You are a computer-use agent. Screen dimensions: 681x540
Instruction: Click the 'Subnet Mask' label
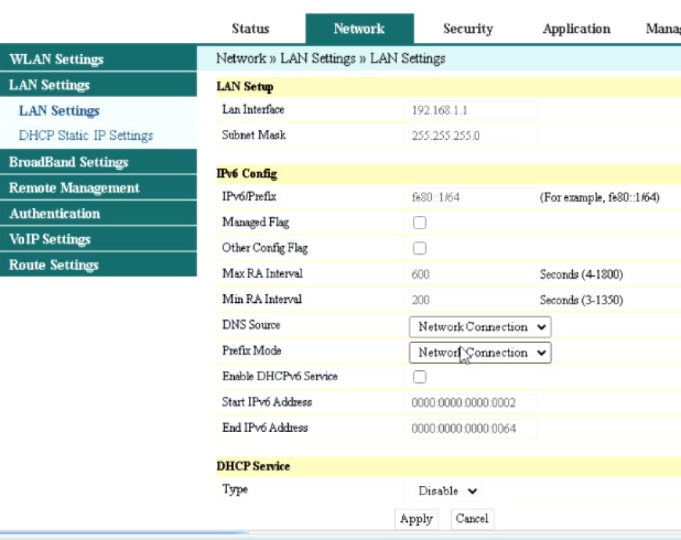click(254, 135)
